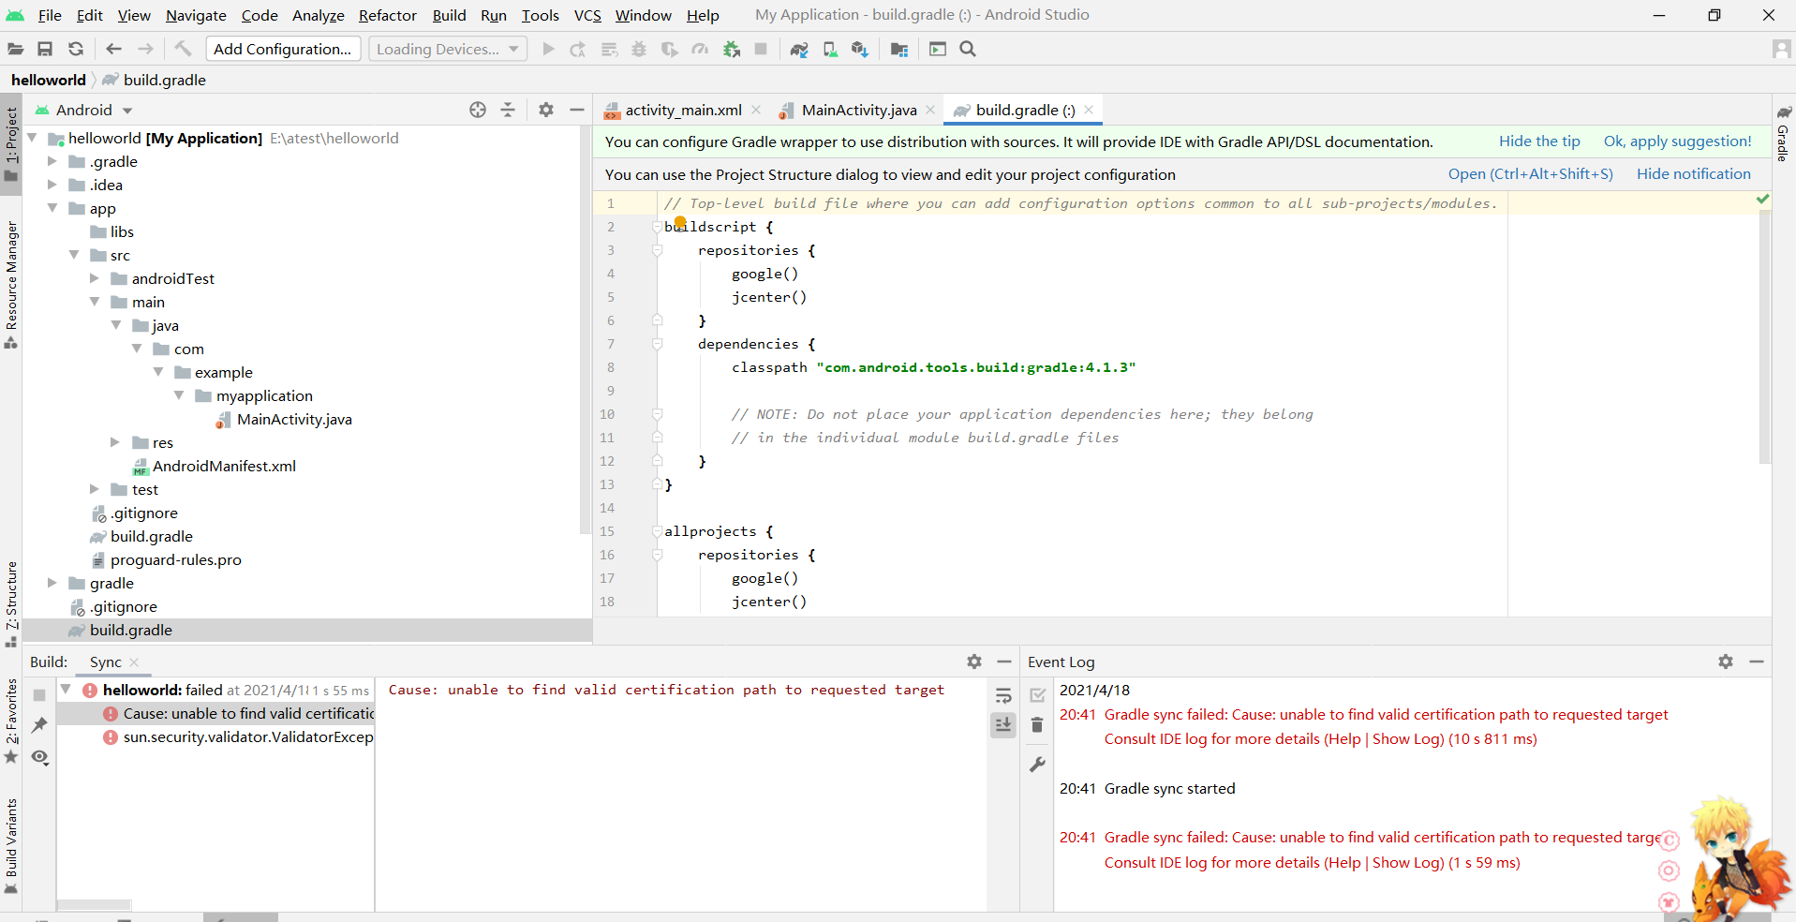This screenshot has height=922, width=1796.
Task: Close the build.gradle editor tab
Action: click(1089, 110)
